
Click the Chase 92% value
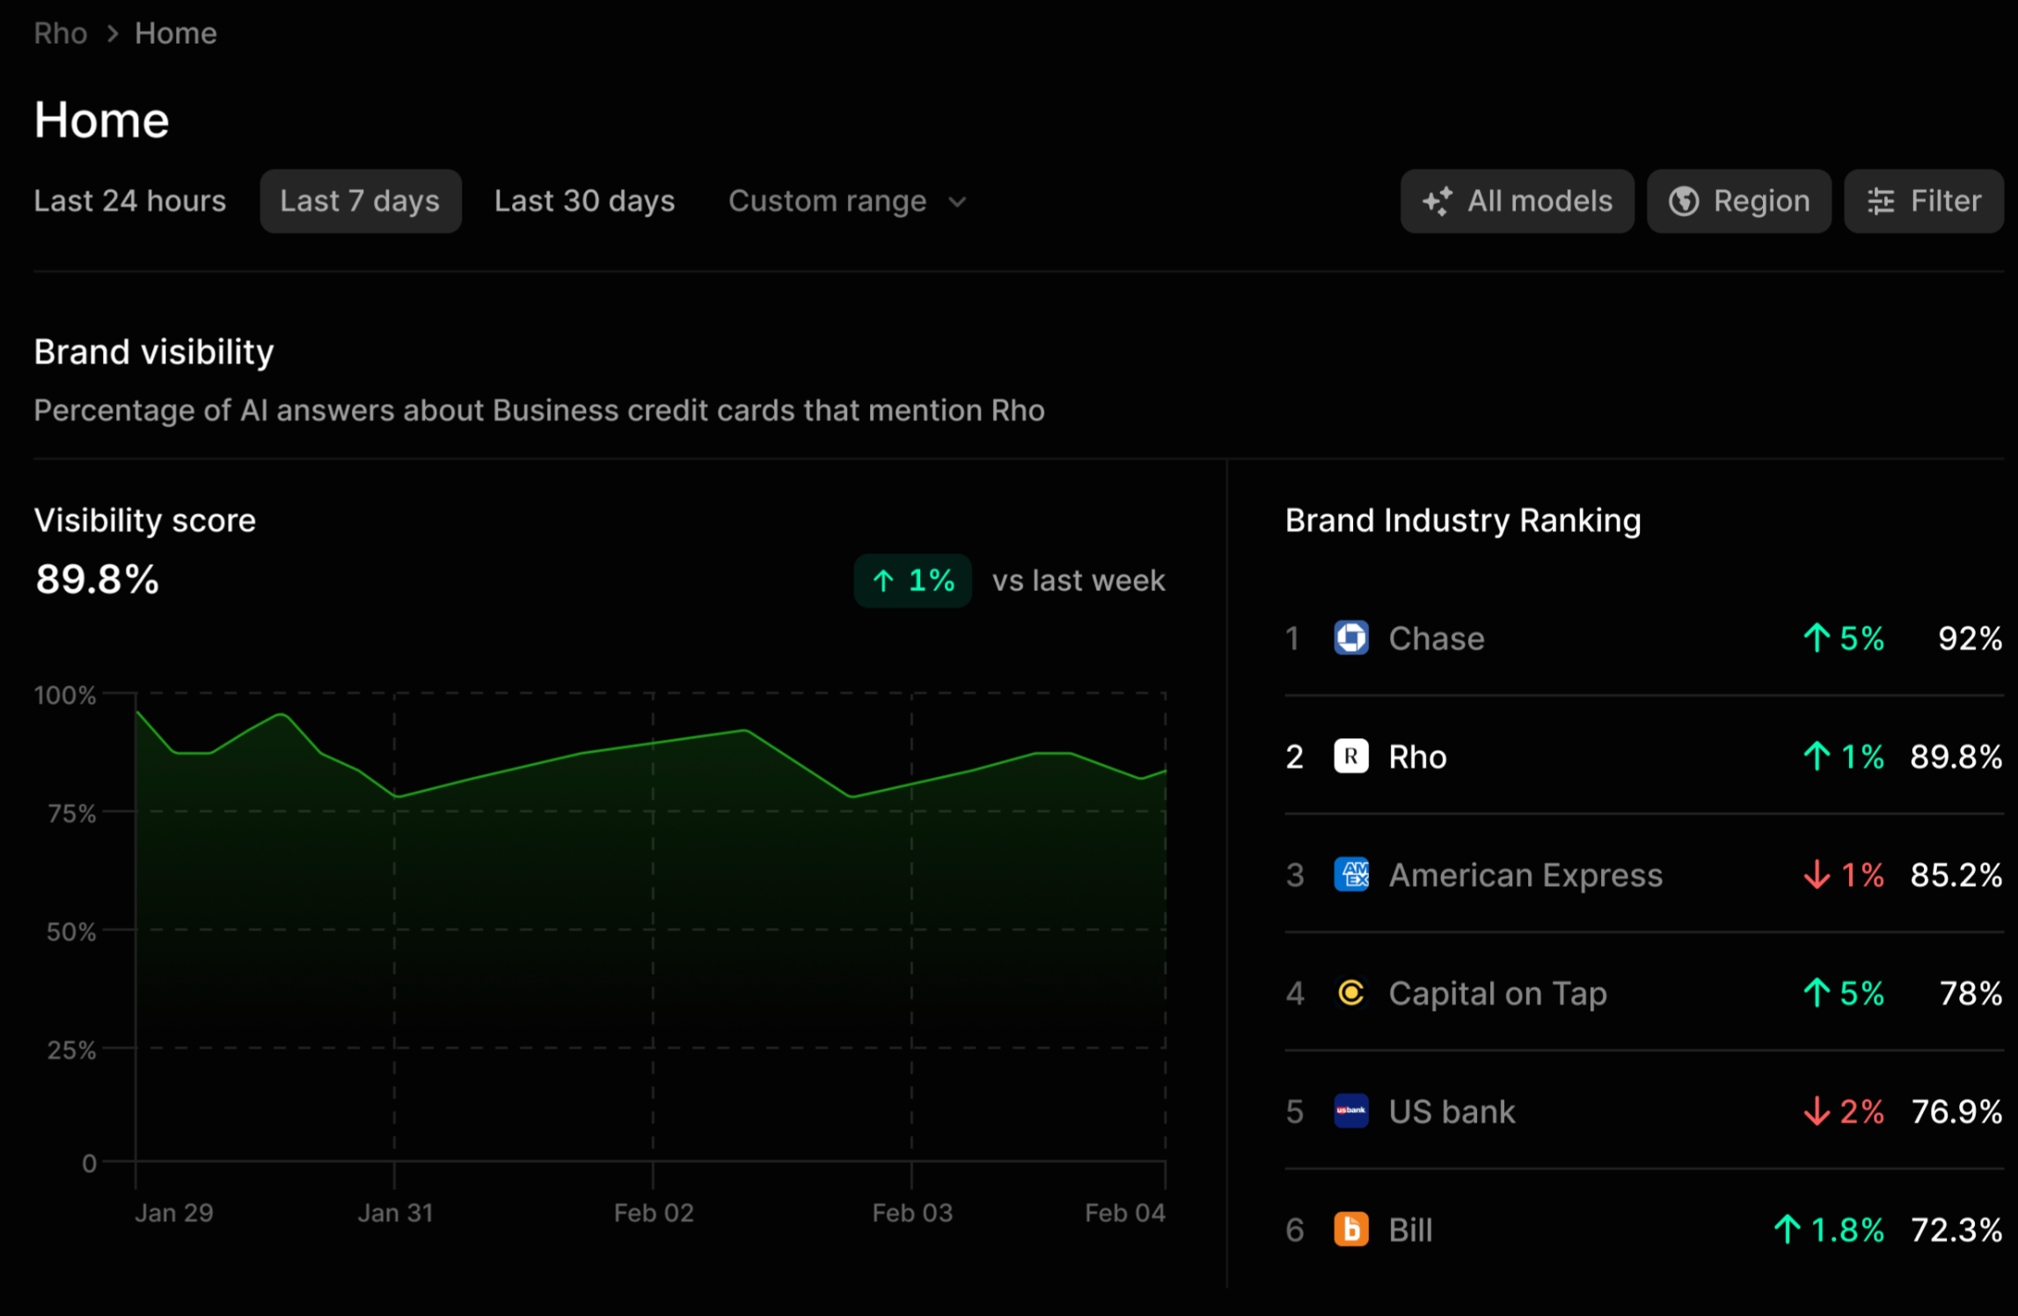click(1970, 638)
